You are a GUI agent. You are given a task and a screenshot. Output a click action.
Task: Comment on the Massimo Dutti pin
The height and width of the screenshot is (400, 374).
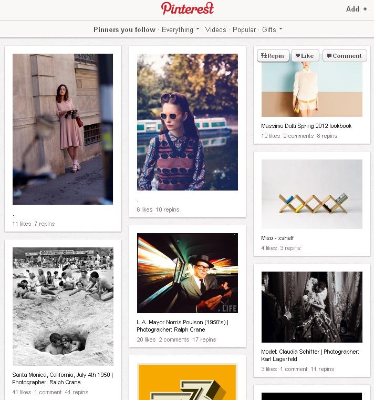[x=345, y=56]
